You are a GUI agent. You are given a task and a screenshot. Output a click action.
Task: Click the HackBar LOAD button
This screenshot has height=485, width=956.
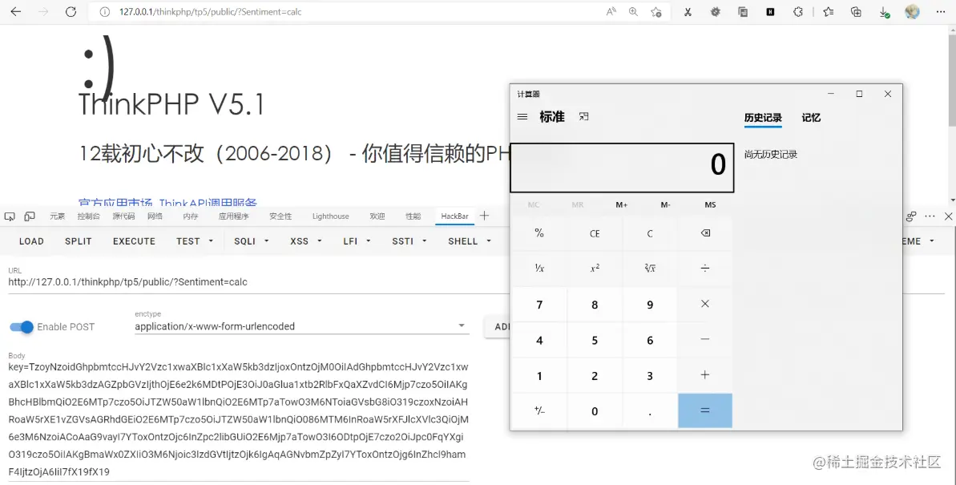31,241
